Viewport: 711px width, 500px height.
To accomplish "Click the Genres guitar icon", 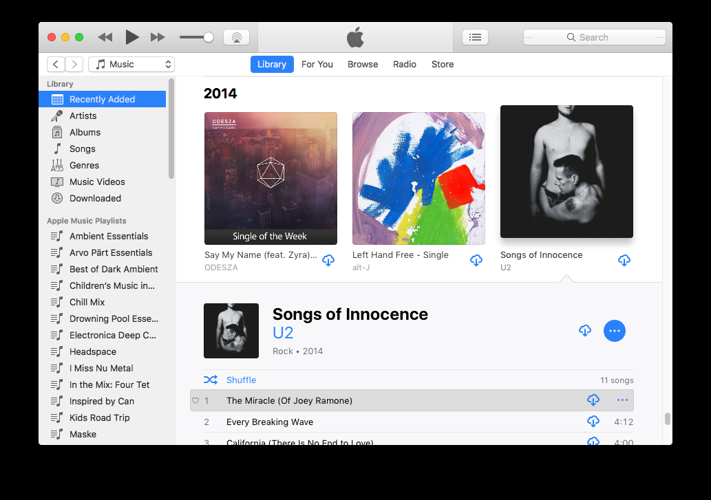I will tap(57, 165).
